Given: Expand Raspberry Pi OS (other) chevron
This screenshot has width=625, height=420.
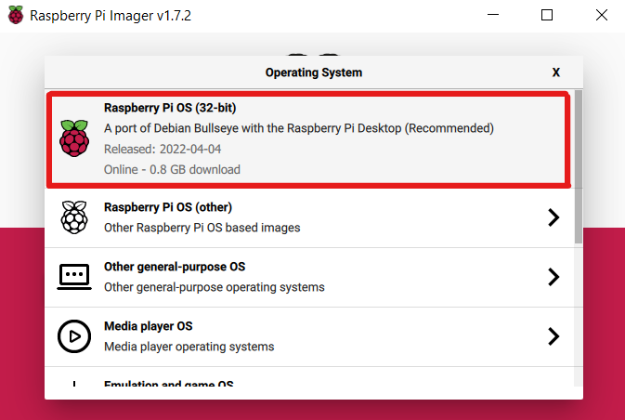Looking at the screenshot, I should 553,217.
